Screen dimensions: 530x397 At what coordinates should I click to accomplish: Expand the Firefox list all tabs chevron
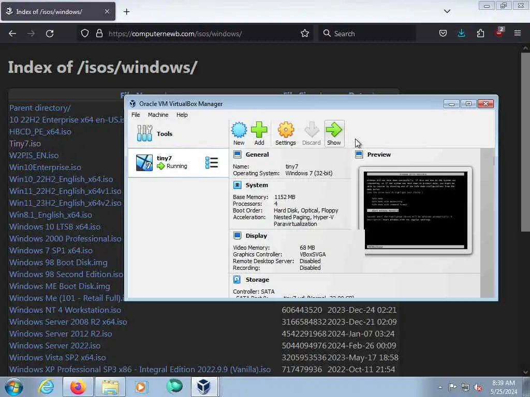[447, 11]
